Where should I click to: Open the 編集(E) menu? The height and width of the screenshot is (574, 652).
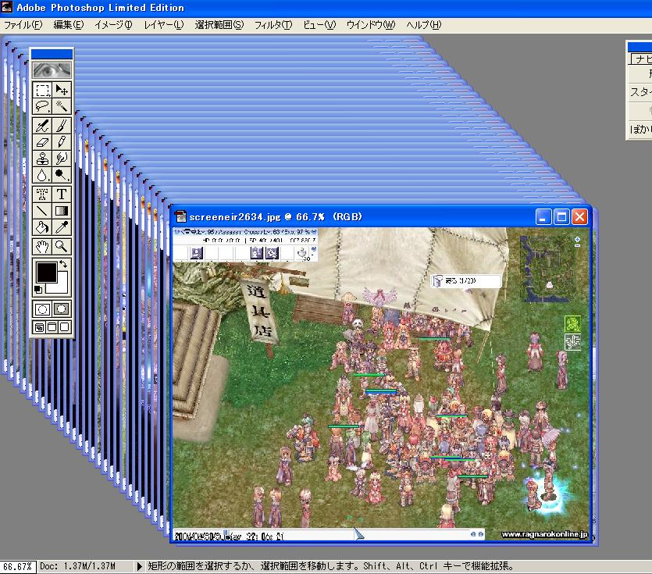click(x=69, y=25)
